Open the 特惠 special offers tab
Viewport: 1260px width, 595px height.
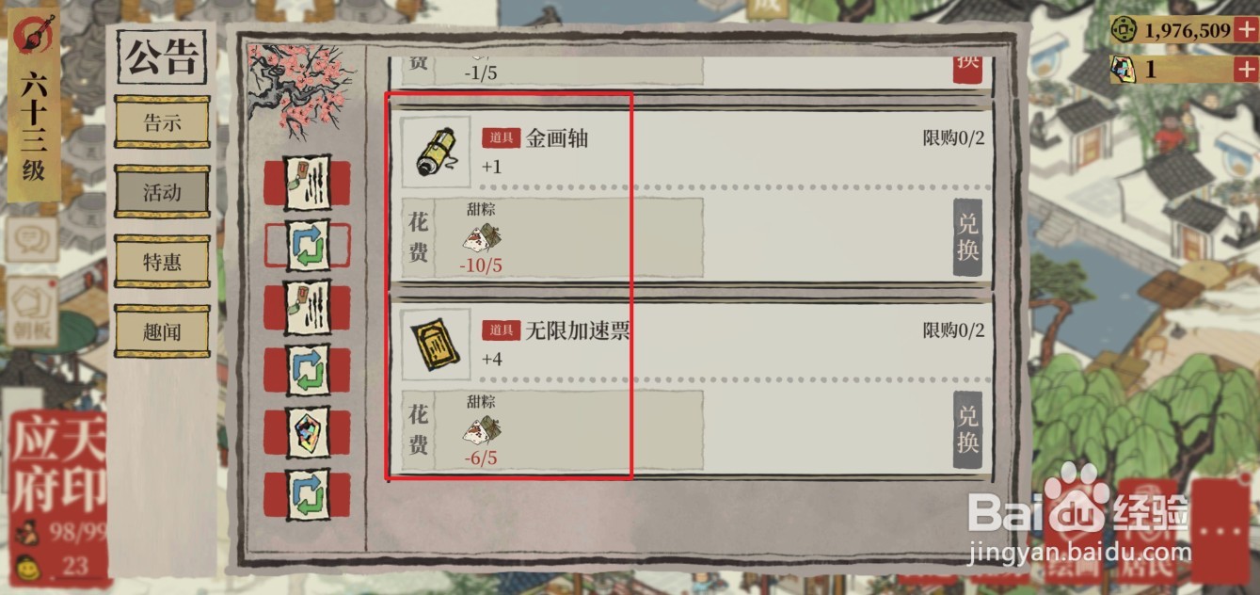coord(162,262)
